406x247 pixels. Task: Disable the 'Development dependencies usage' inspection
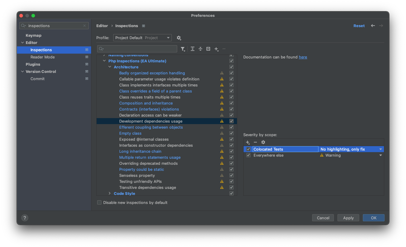tap(231, 121)
